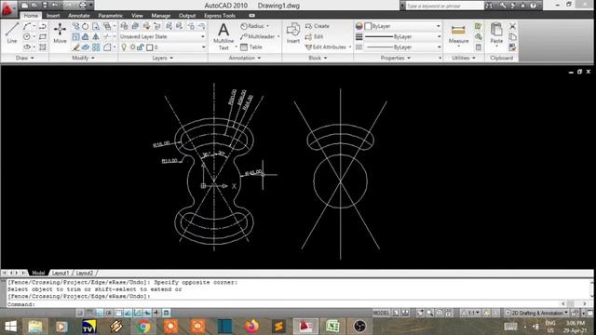Open Chrome from the taskbar
This screenshot has width=596, height=335.
[x=143, y=327]
